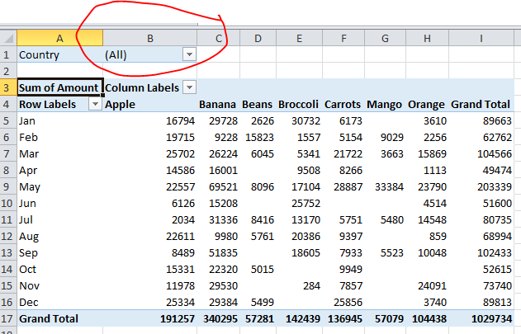Select row 17 header
This screenshot has width=521, height=334.
tap(8, 318)
